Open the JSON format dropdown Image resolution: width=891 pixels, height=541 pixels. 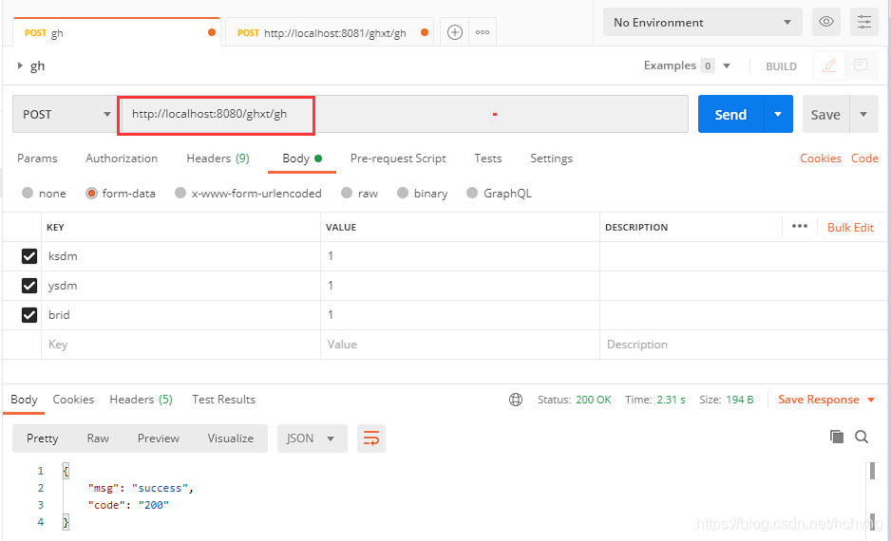point(311,438)
